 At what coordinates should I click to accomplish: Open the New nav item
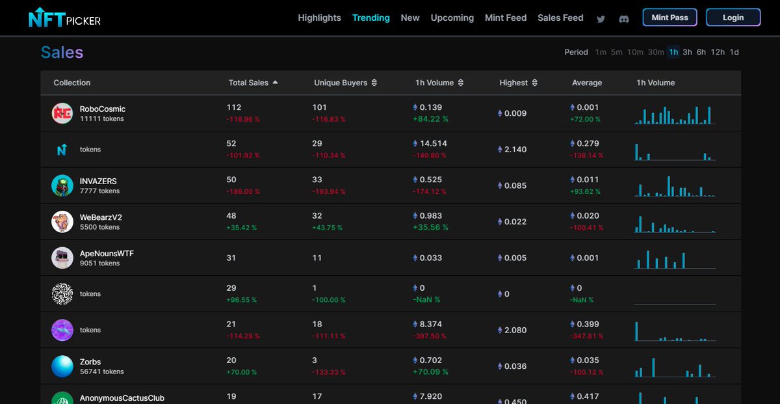point(410,18)
